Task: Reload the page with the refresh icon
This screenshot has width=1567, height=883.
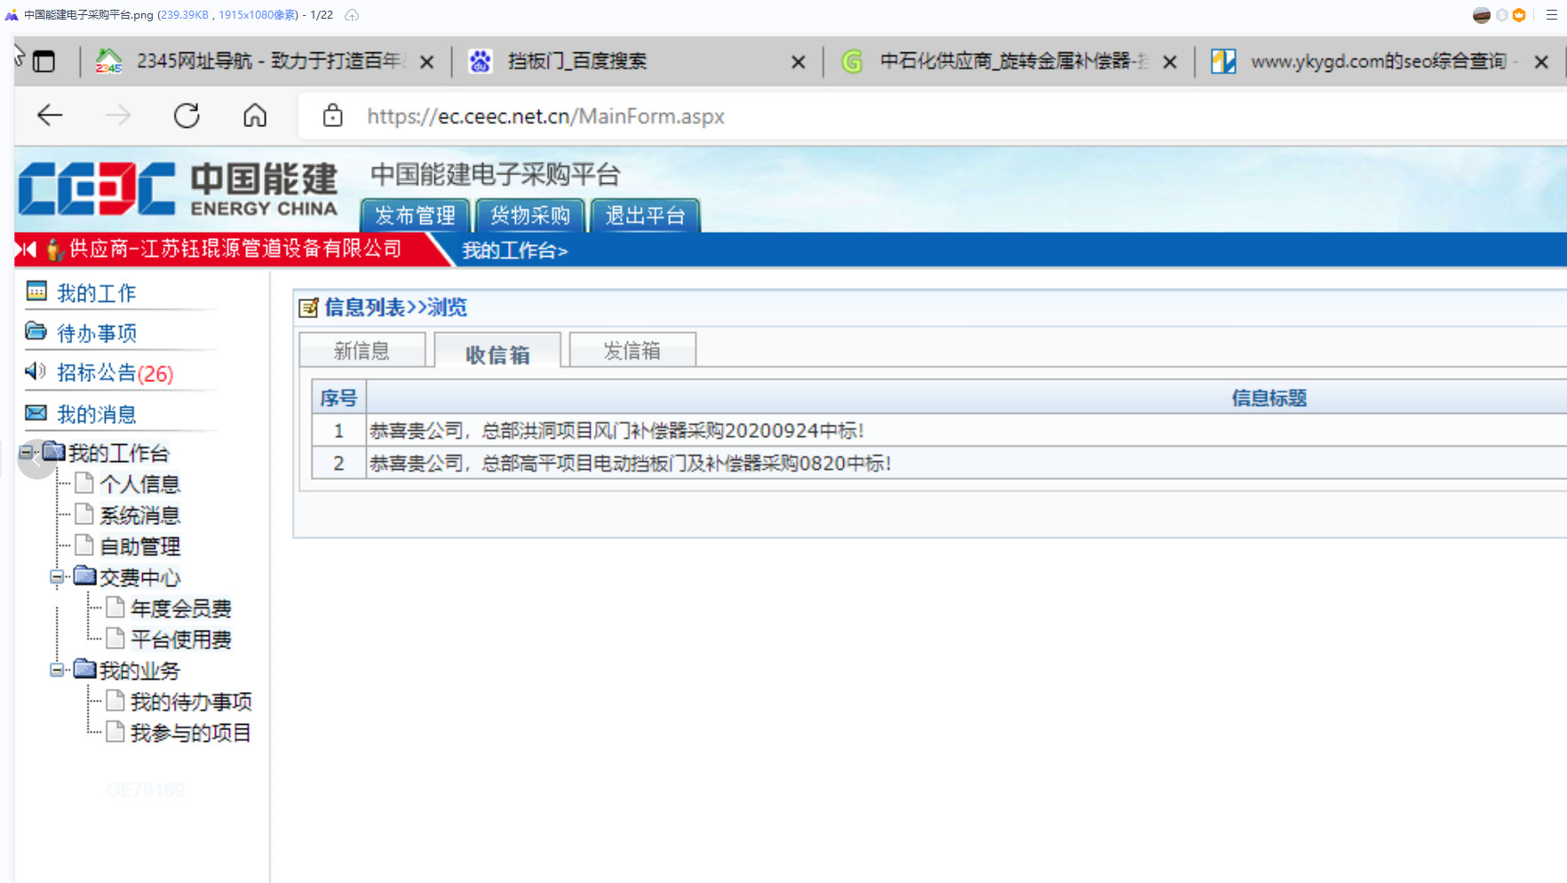Action: coord(186,115)
